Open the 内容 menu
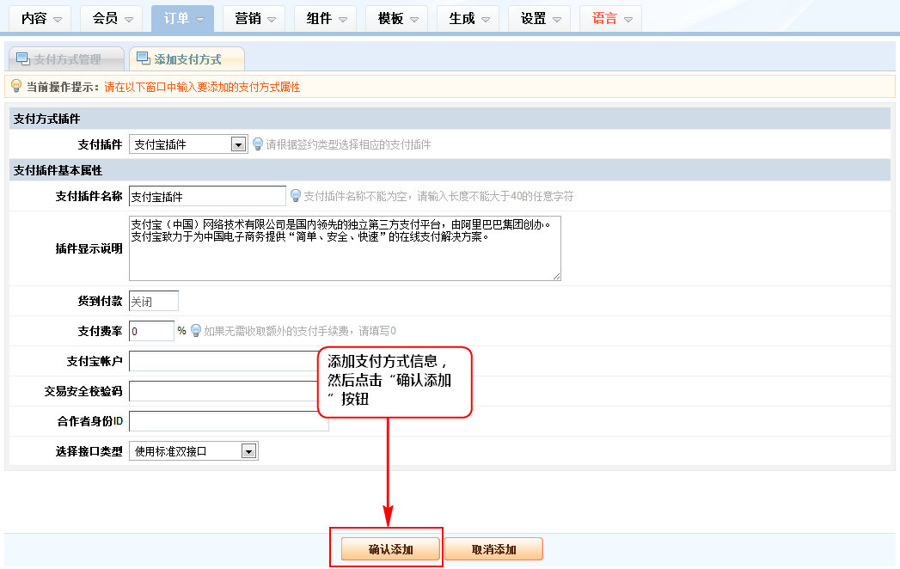Viewport: 900px width, 569px height. (40, 18)
